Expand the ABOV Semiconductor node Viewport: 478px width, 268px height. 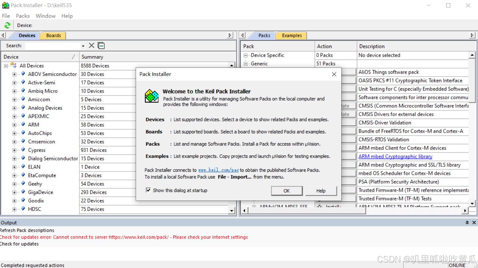(14, 74)
